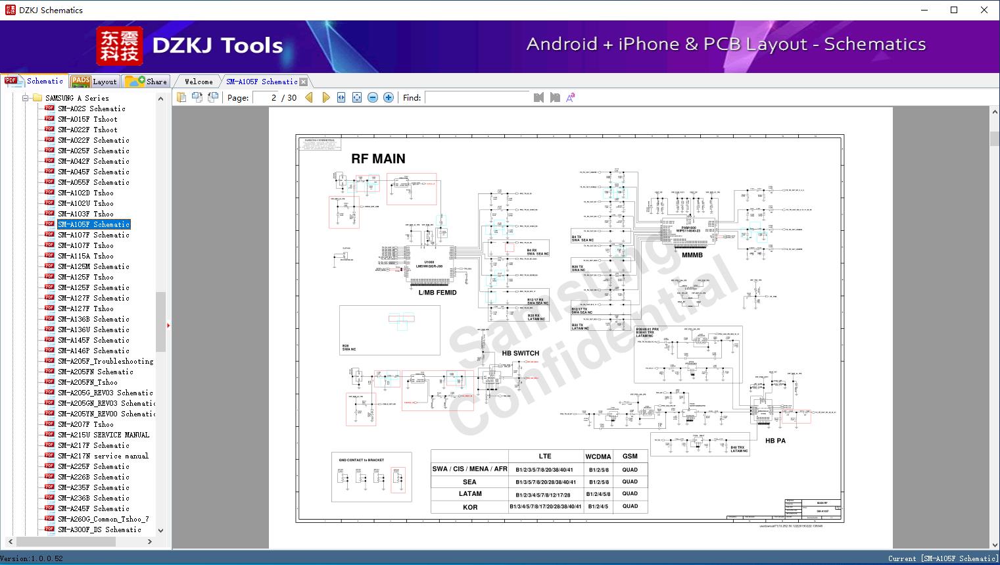Go to the previous page arrow
This screenshot has height=565, width=1000.
309,97
